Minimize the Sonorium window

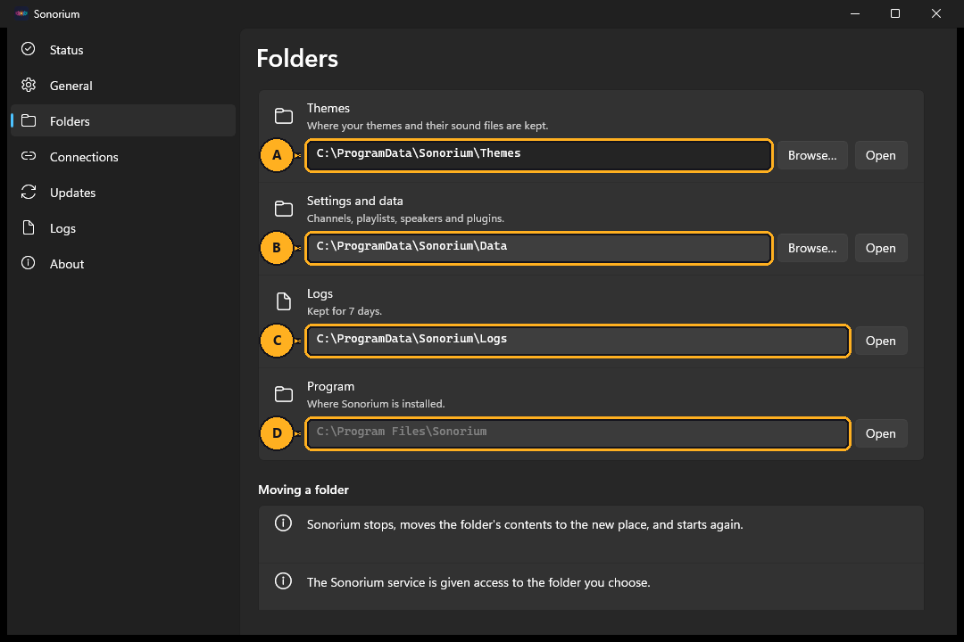(x=854, y=13)
